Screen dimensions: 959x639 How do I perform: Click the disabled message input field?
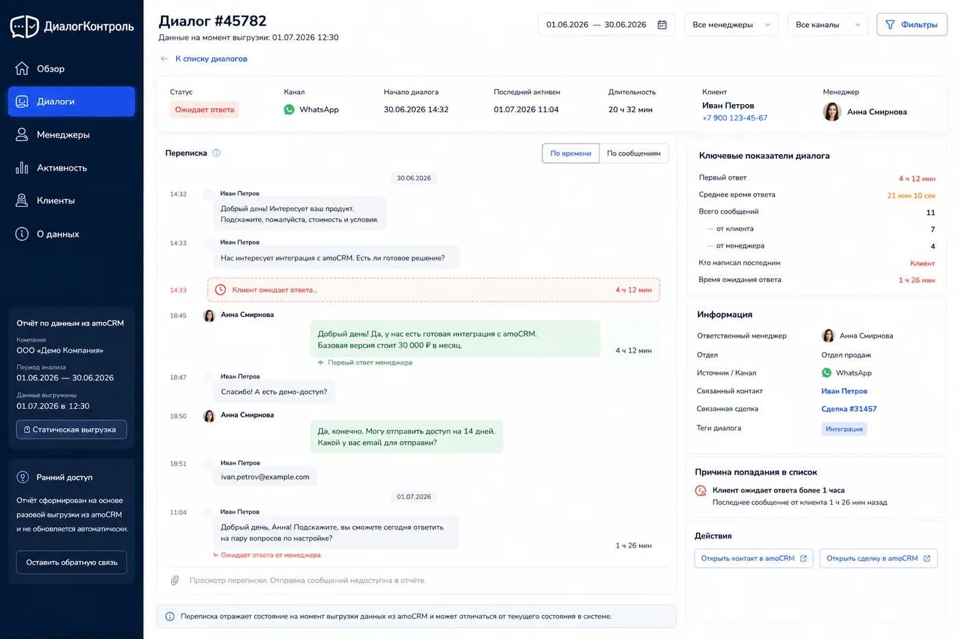pos(417,581)
